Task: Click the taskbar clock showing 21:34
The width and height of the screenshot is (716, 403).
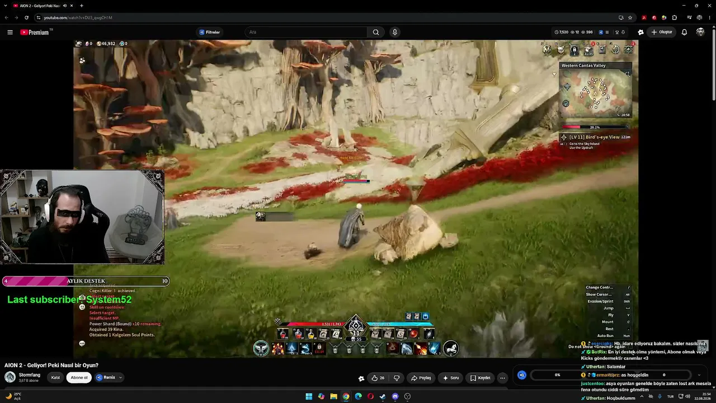Action: pyautogui.click(x=703, y=396)
